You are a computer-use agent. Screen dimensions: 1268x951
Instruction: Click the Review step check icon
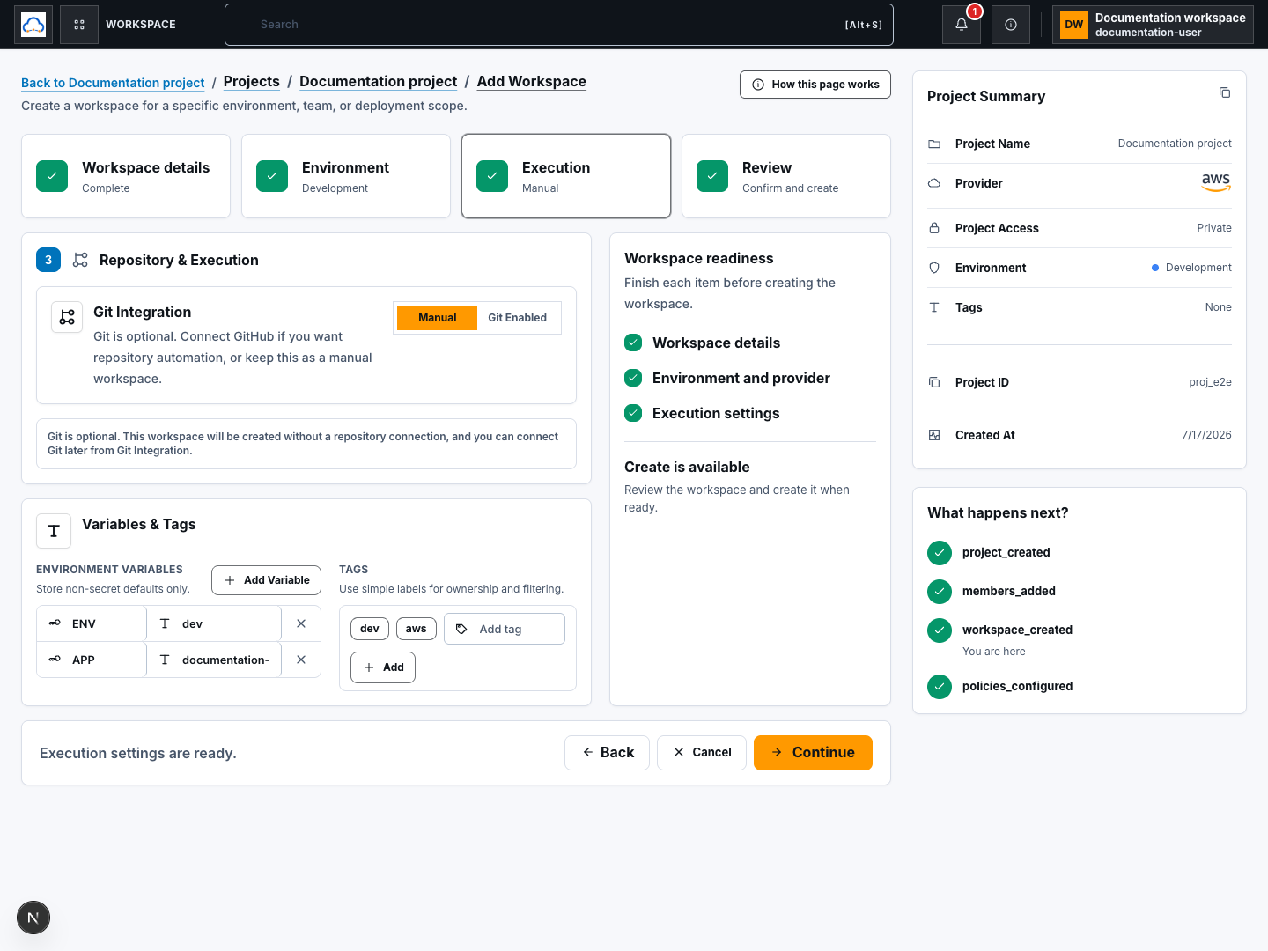(x=712, y=176)
